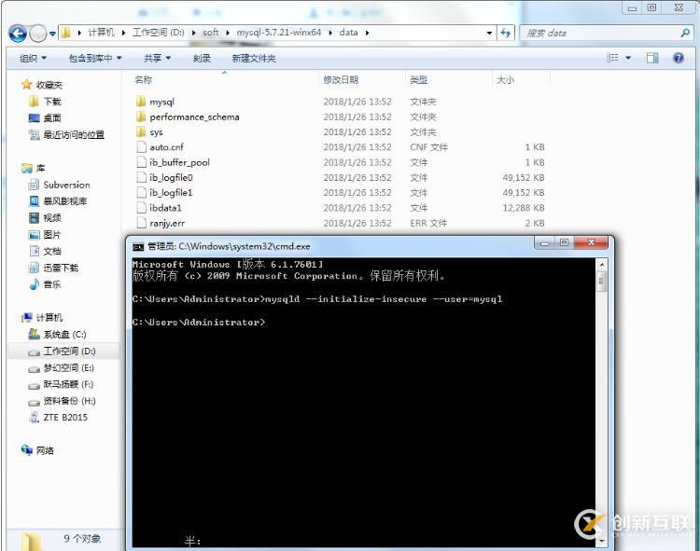Click the magnifier icon in search box
Image resolution: width=700 pixels, height=551 pixels.
click(x=685, y=33)
